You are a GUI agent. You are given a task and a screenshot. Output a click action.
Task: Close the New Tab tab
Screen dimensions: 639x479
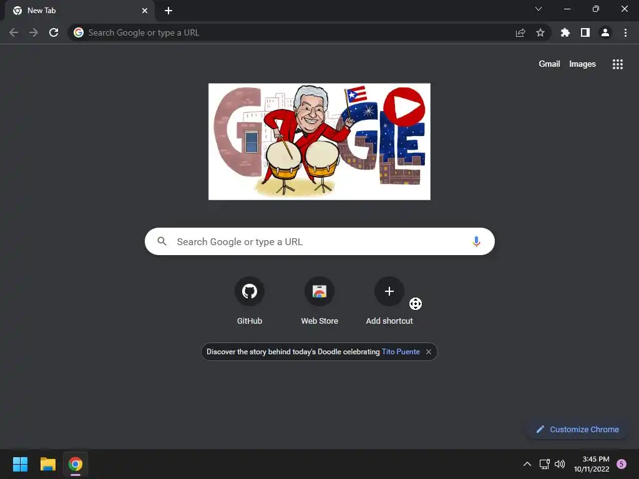pos(145,11)
